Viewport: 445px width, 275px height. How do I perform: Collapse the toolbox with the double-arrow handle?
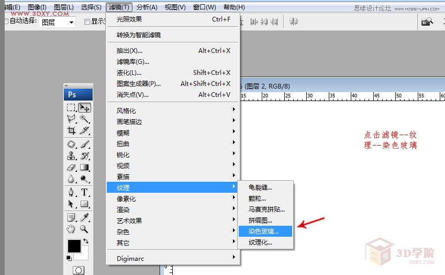[x=66, y=85]
